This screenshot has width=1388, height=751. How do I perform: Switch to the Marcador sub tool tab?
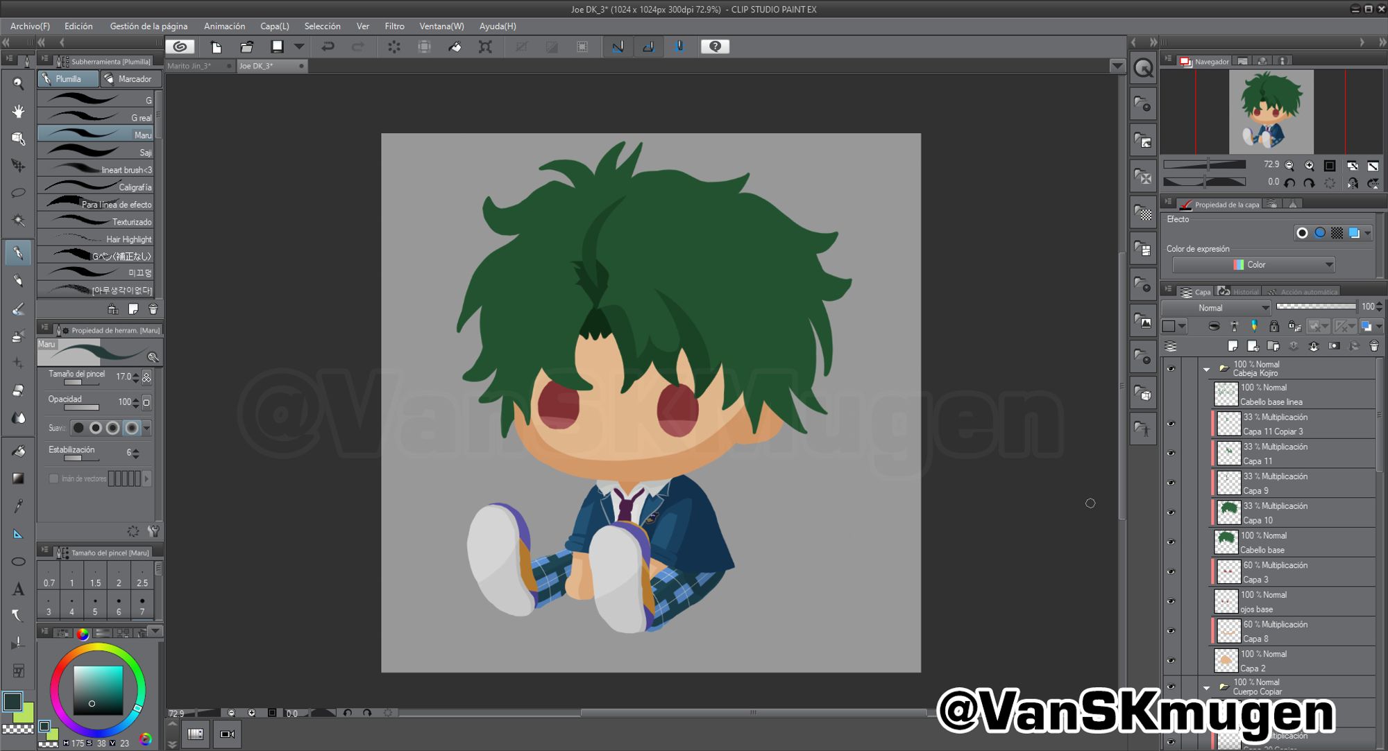pos(130,79)
